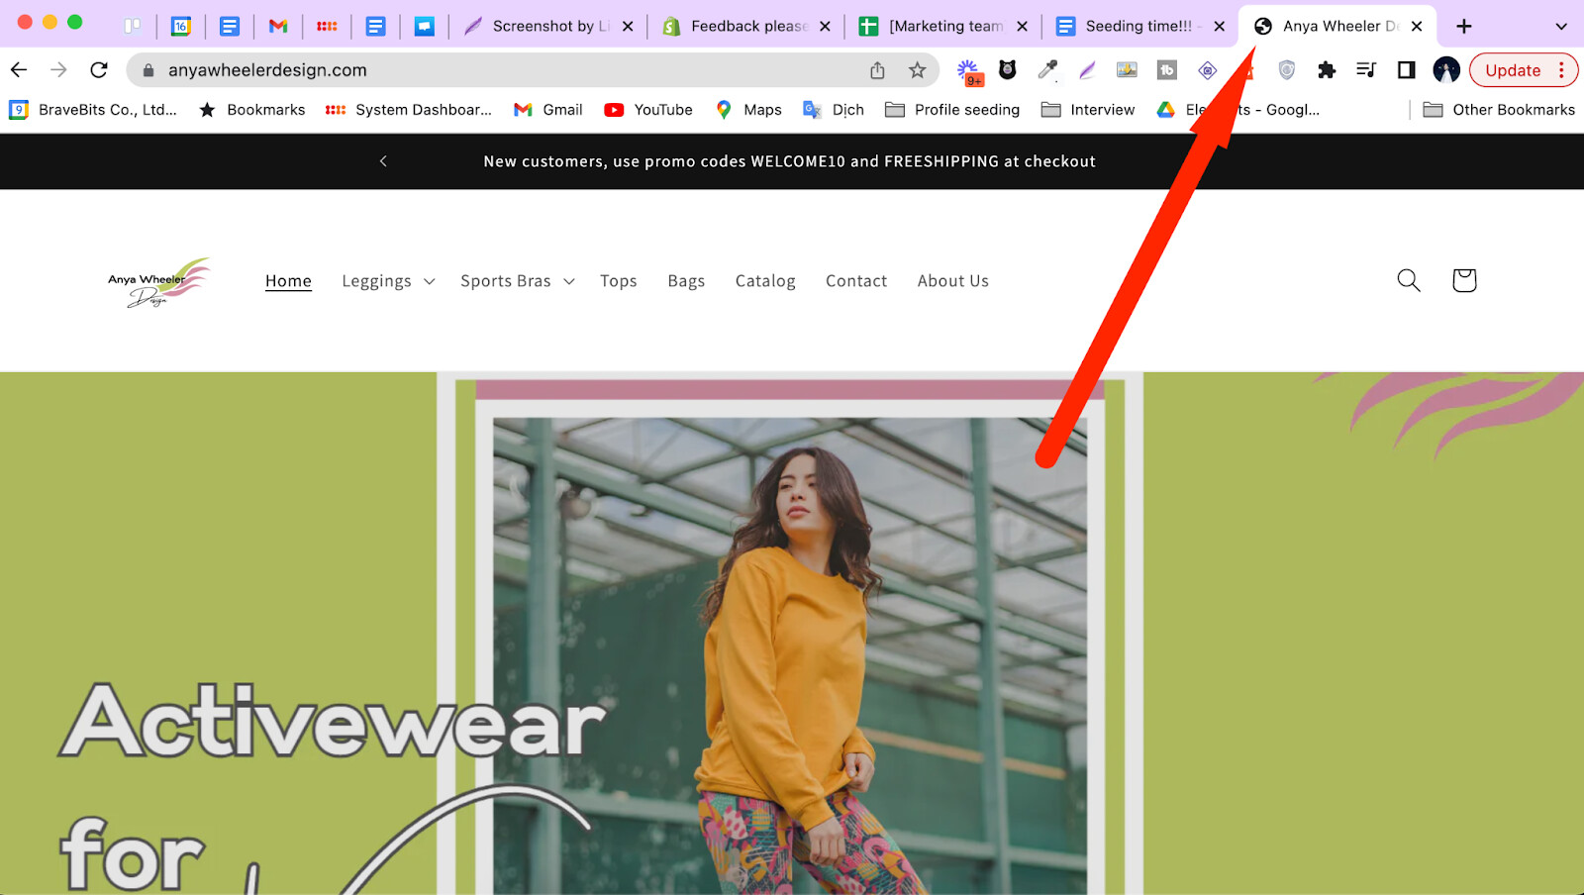The width and height of the screenshot is (1584, 895).
Task: Expand the tab search dropdown
Action: pyautogui.click(x=1561, y=27)
